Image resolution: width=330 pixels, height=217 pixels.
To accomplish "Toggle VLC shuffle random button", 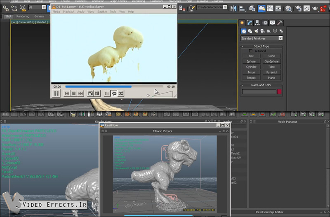I will pyautogui.click(x=121, y=93).
